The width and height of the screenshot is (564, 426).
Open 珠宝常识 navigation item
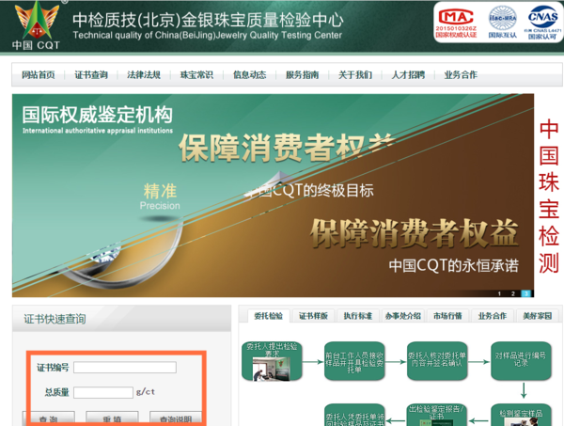click(196, 75)
